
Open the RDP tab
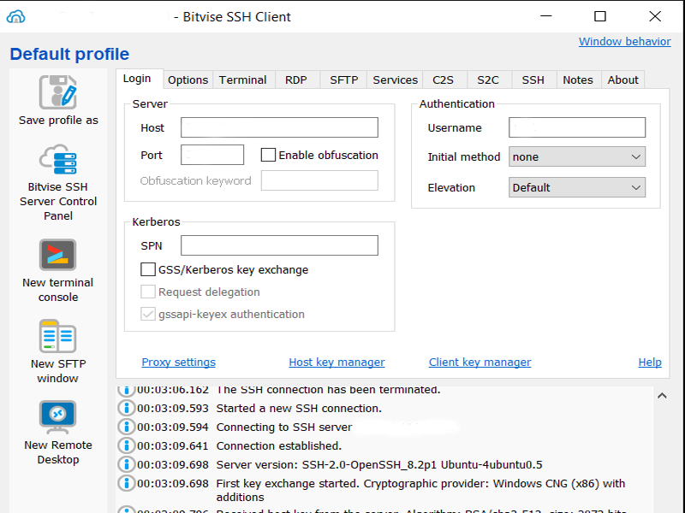[296, 80]
